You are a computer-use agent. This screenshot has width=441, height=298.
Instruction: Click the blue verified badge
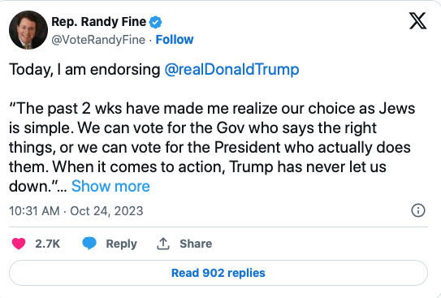(155, 22)
